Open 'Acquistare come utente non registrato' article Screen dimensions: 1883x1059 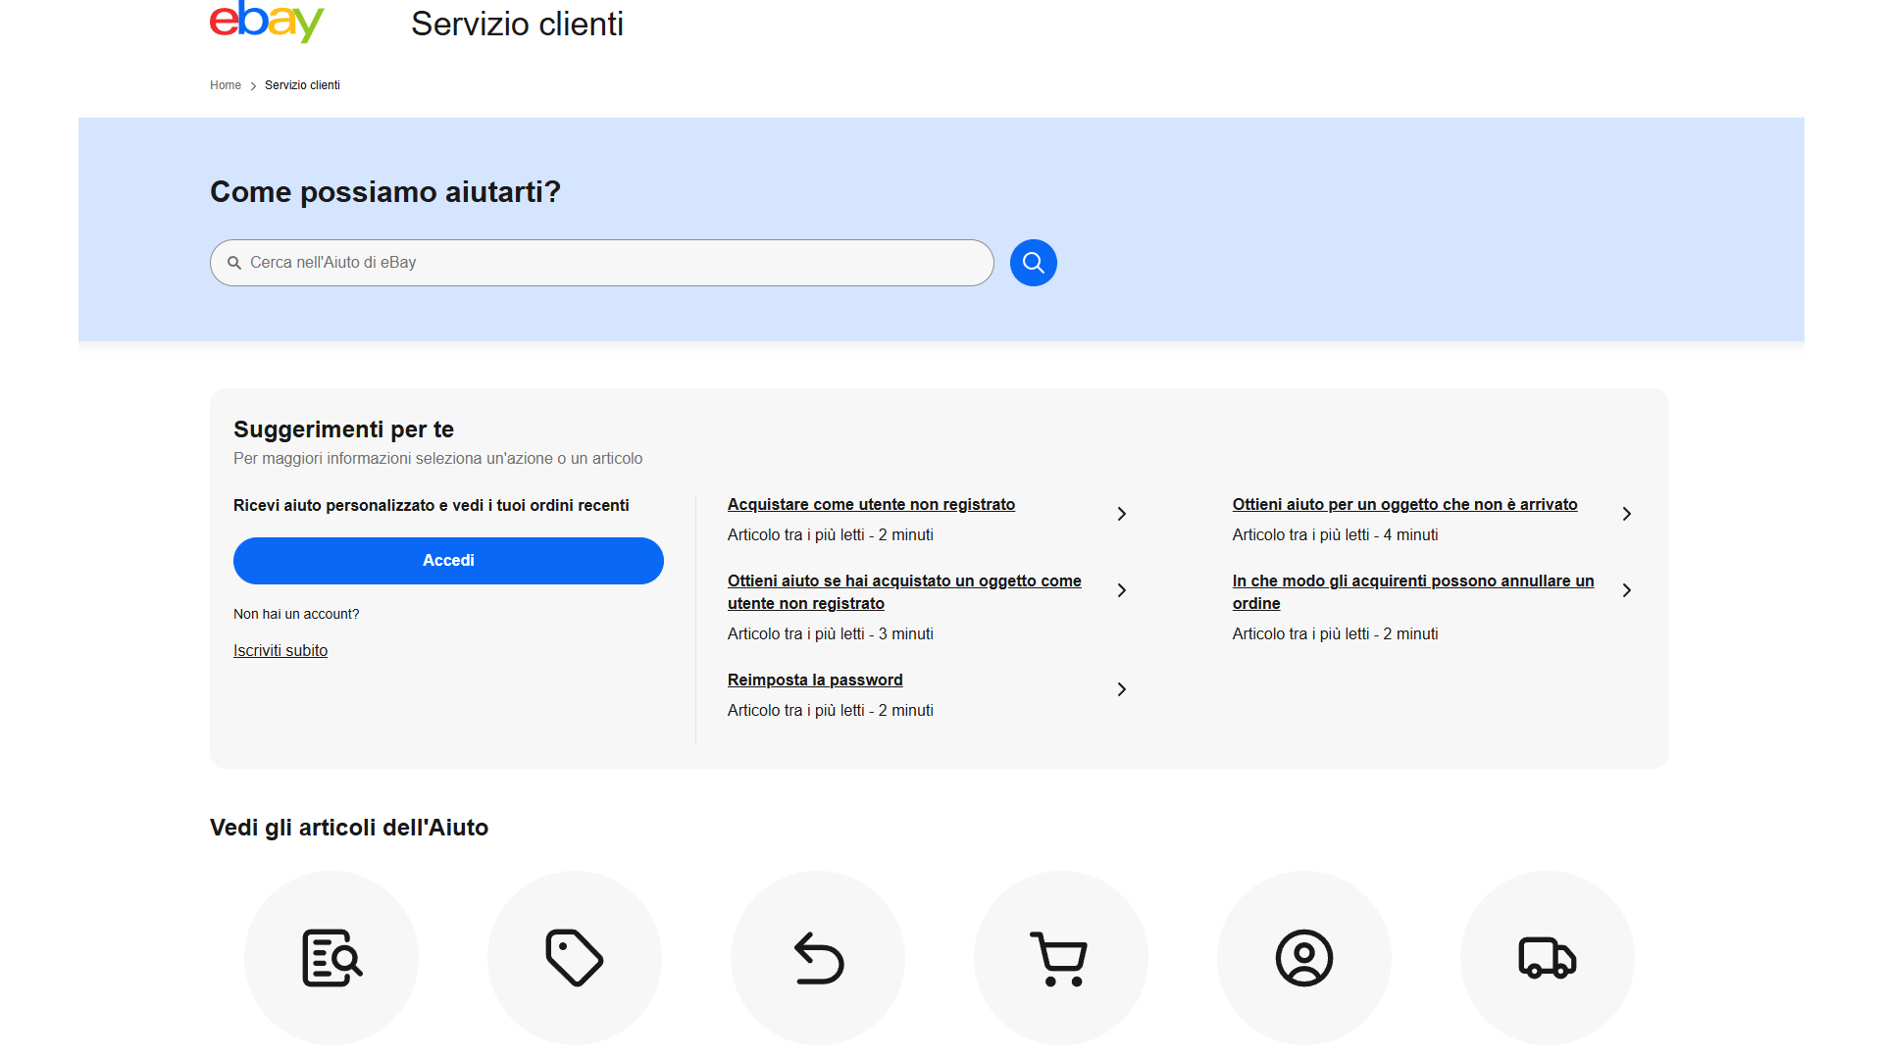point(871,504)
